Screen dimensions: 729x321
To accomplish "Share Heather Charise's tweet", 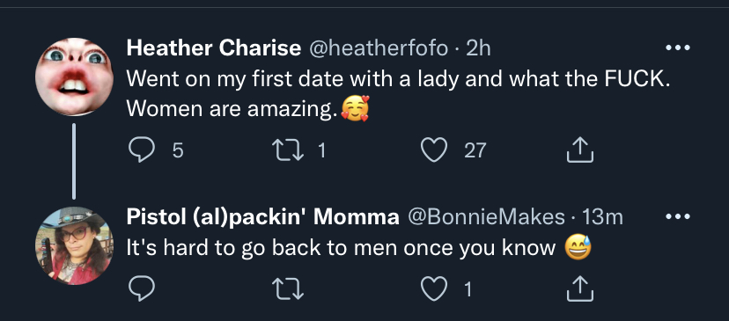I will tap(579, 150).
